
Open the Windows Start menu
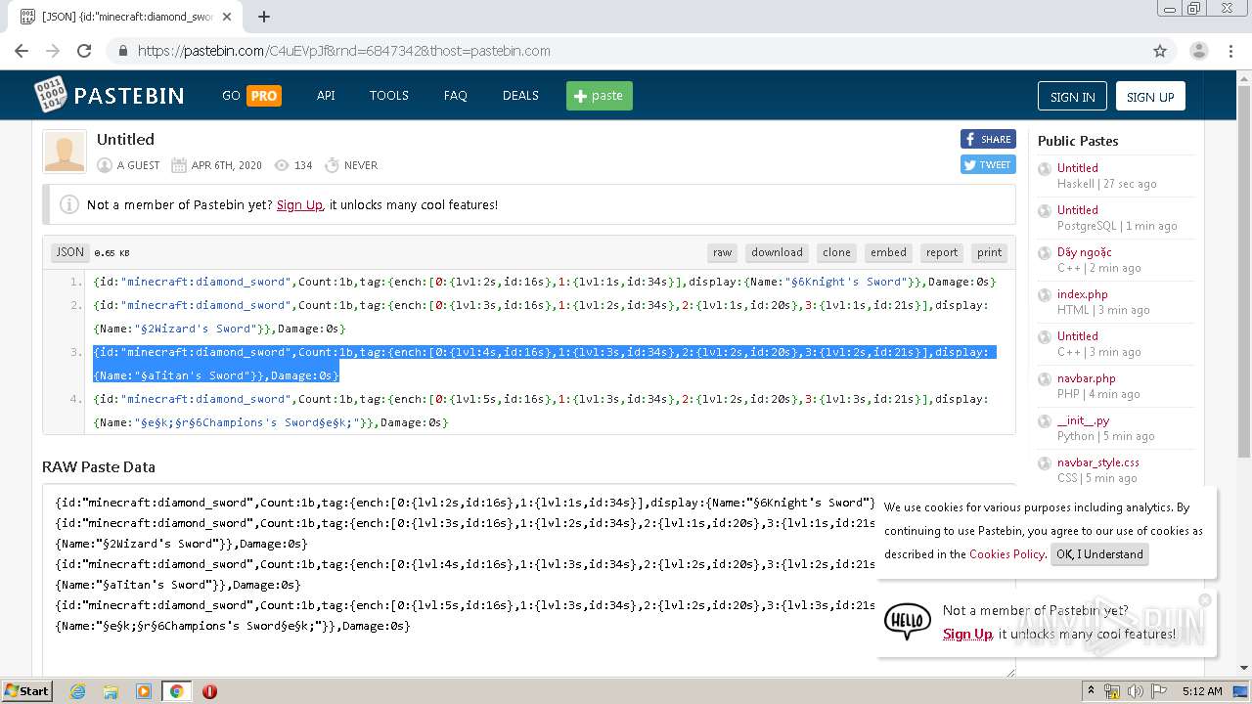point(27,691)
